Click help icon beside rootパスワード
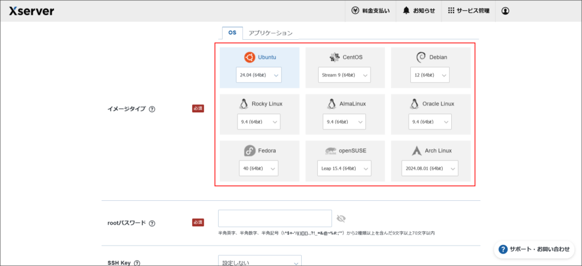Screen dimensions: 582x266 point(152,223)
